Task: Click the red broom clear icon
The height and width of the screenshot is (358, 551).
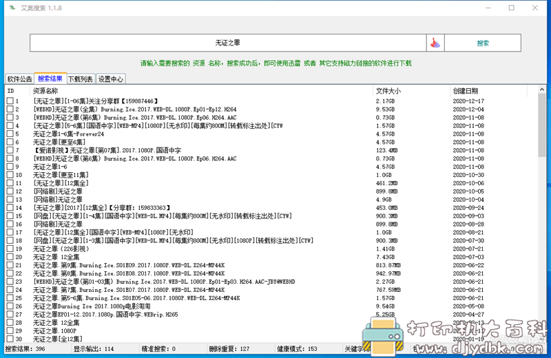Action: tap(435, 43)
